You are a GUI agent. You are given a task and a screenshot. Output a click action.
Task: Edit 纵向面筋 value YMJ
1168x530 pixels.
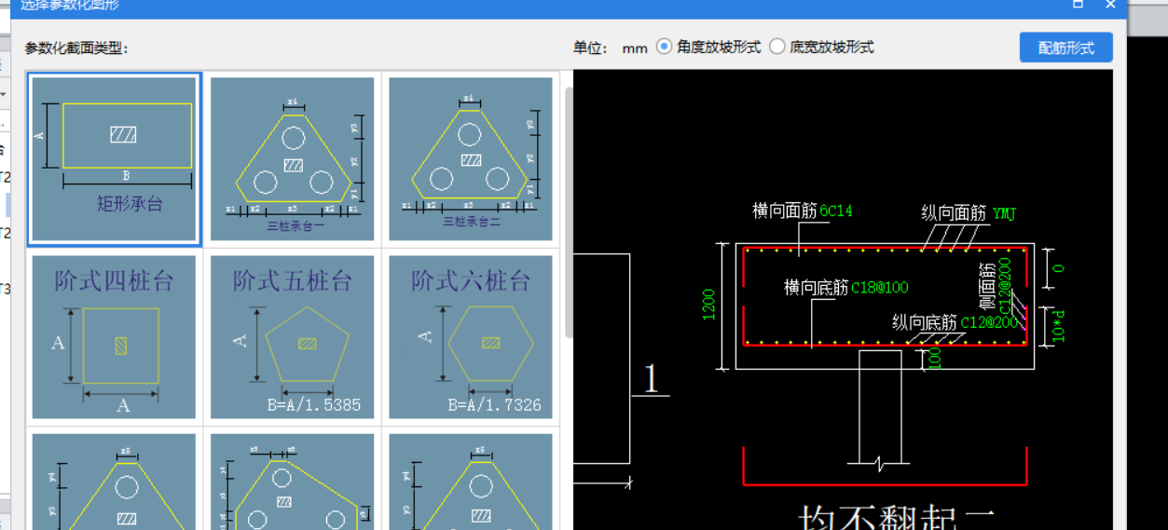[1004, 214]
